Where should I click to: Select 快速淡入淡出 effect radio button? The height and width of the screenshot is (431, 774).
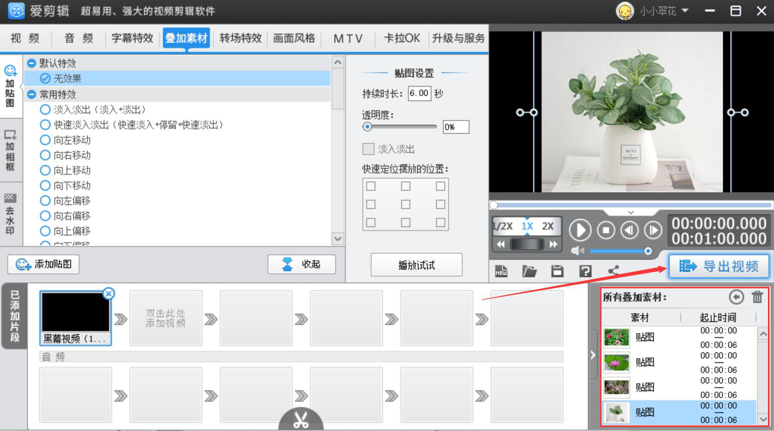[45, 124]
